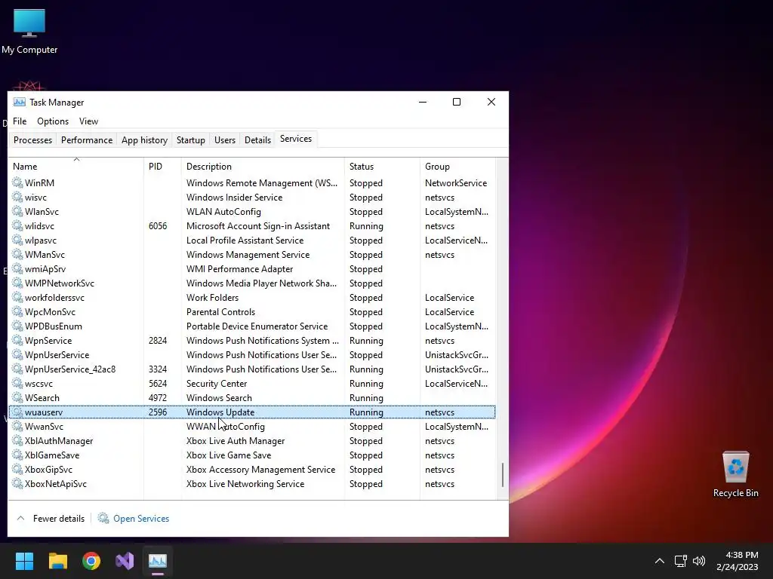
Task: Click the XblAuthManager service gear icon
Action: pos(17,440)
